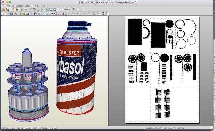The height and width of the screenshot is (131, 215).
Task: Click the large black rectangle pattern piece
Action: click(135, 32)
